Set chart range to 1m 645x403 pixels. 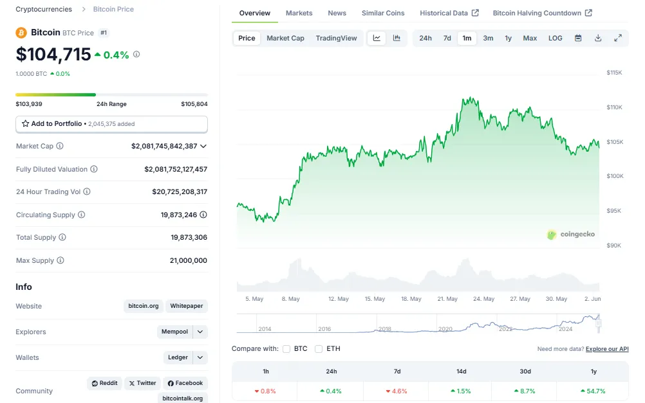pos(467,38)
